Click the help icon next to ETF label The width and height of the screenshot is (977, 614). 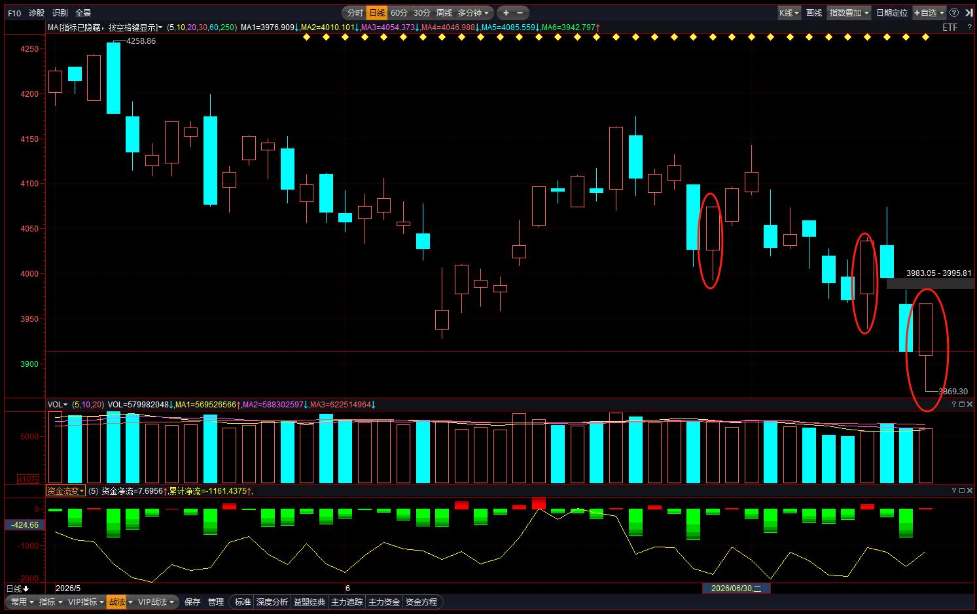(x=969, y=27)
